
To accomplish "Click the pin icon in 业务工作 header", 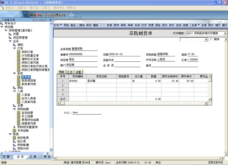I will pyautogui.click(x=50, y=19).
